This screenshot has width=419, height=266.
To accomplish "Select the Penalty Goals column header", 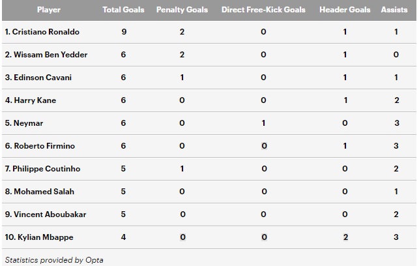I will point(182,10).
